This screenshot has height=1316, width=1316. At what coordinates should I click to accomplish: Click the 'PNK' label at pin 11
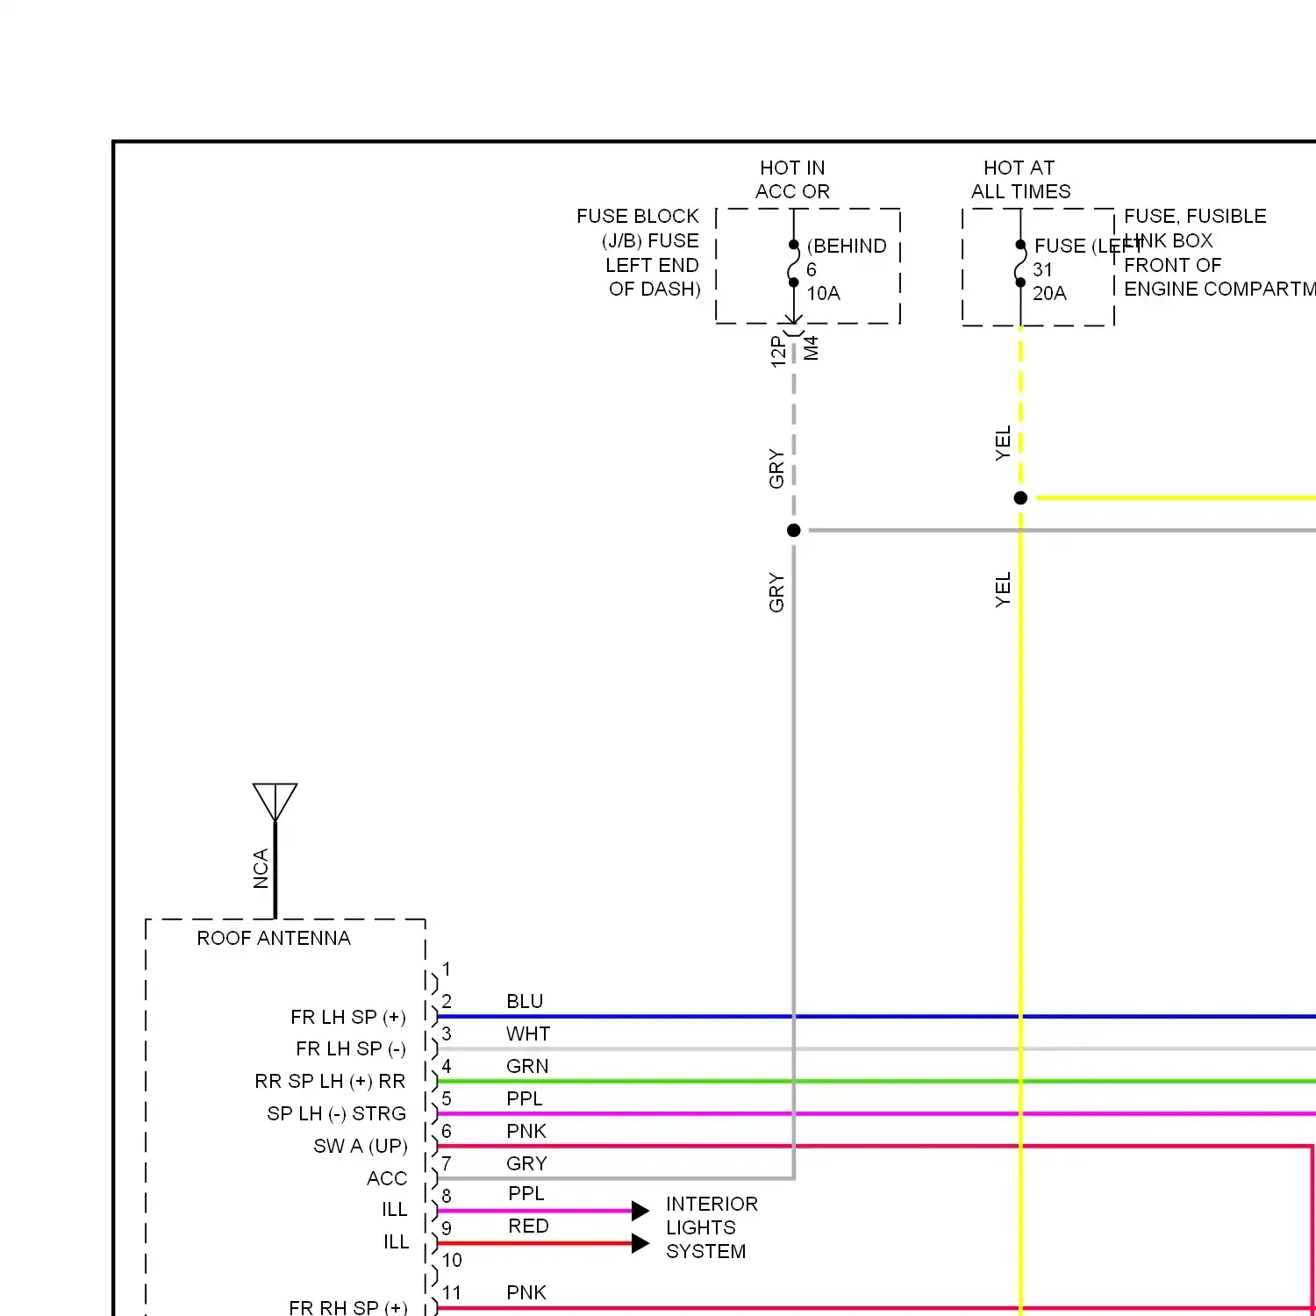point(526,1292)
